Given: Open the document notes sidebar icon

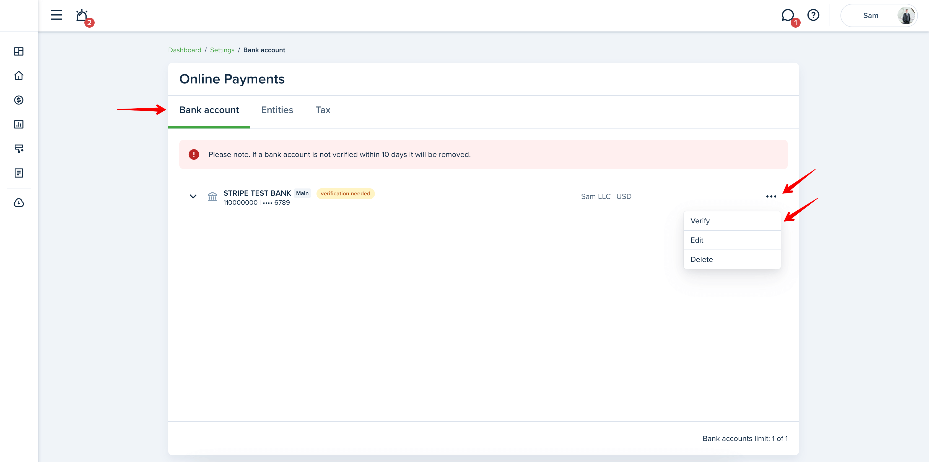Looking at the screenshot, I should coord(19,173).
